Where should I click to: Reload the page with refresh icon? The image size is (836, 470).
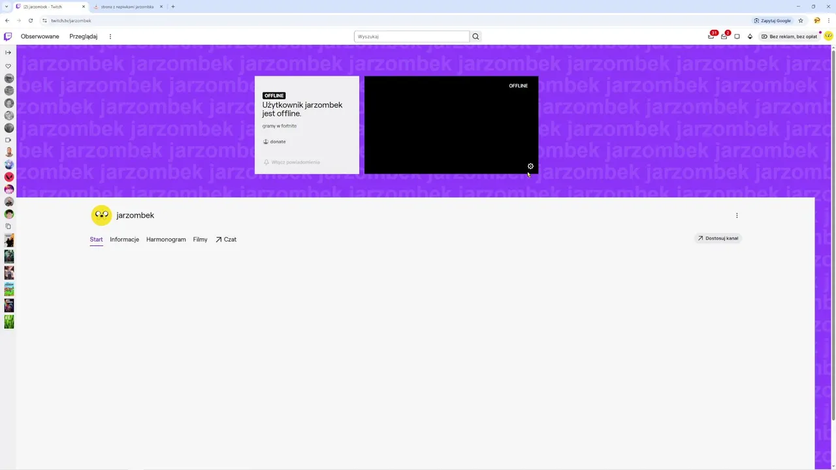point(30,20)
